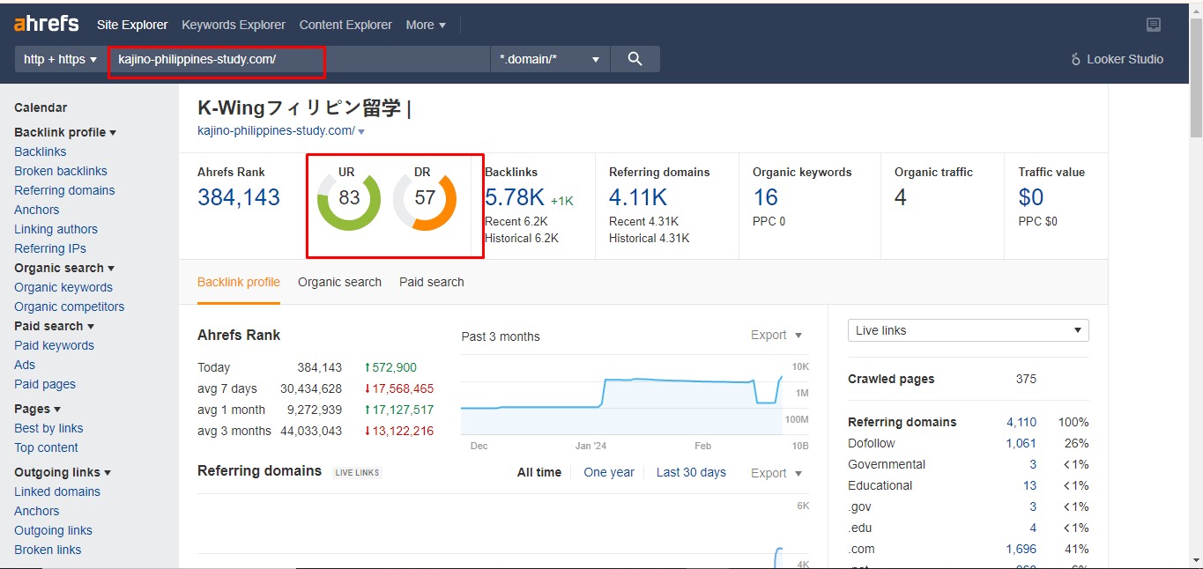The image size is (1203, 569).
Task: Expand the Live links dropdown
Action: coord(968,330)
